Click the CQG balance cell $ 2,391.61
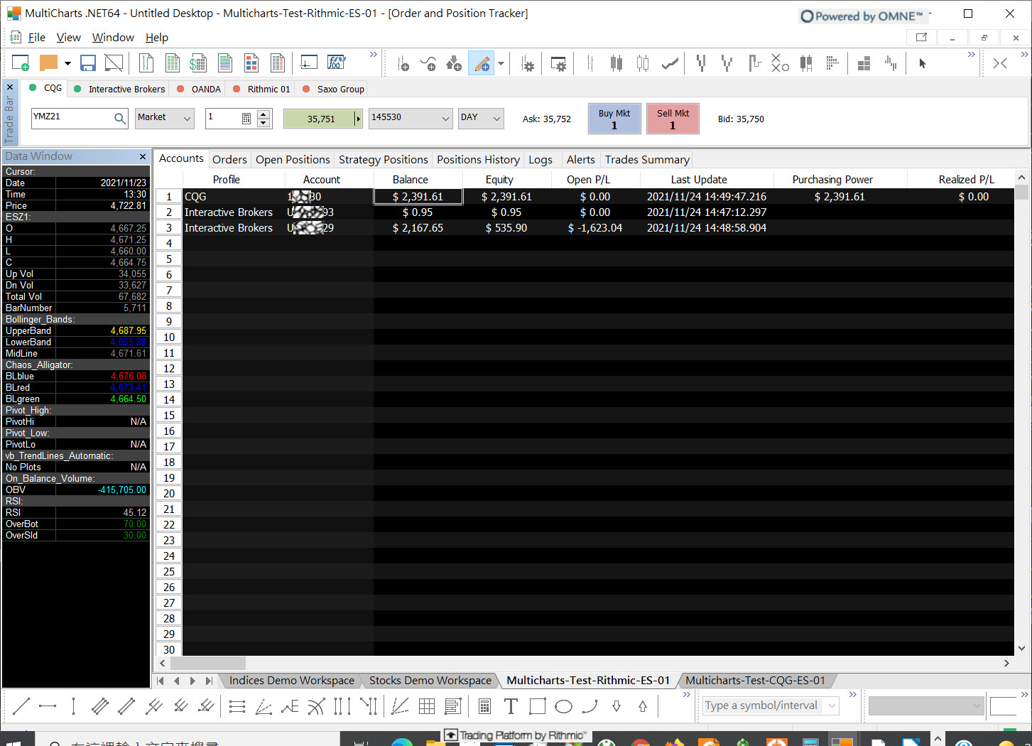 point(418,197)
